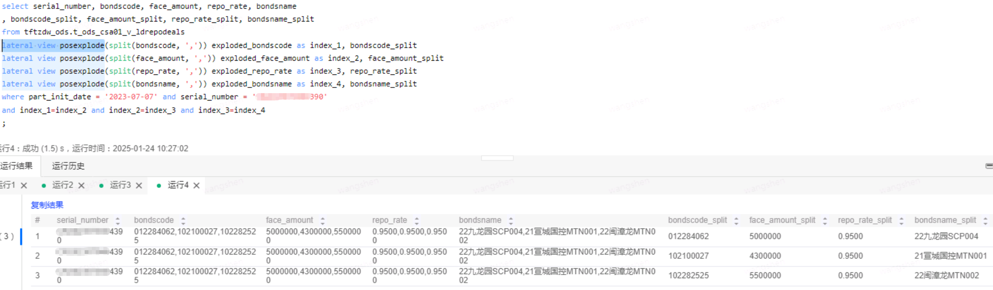The height and width of the screenshot is (290, 993).
Task: Switch to the 运行历史 tab
Action: (68, 166)
